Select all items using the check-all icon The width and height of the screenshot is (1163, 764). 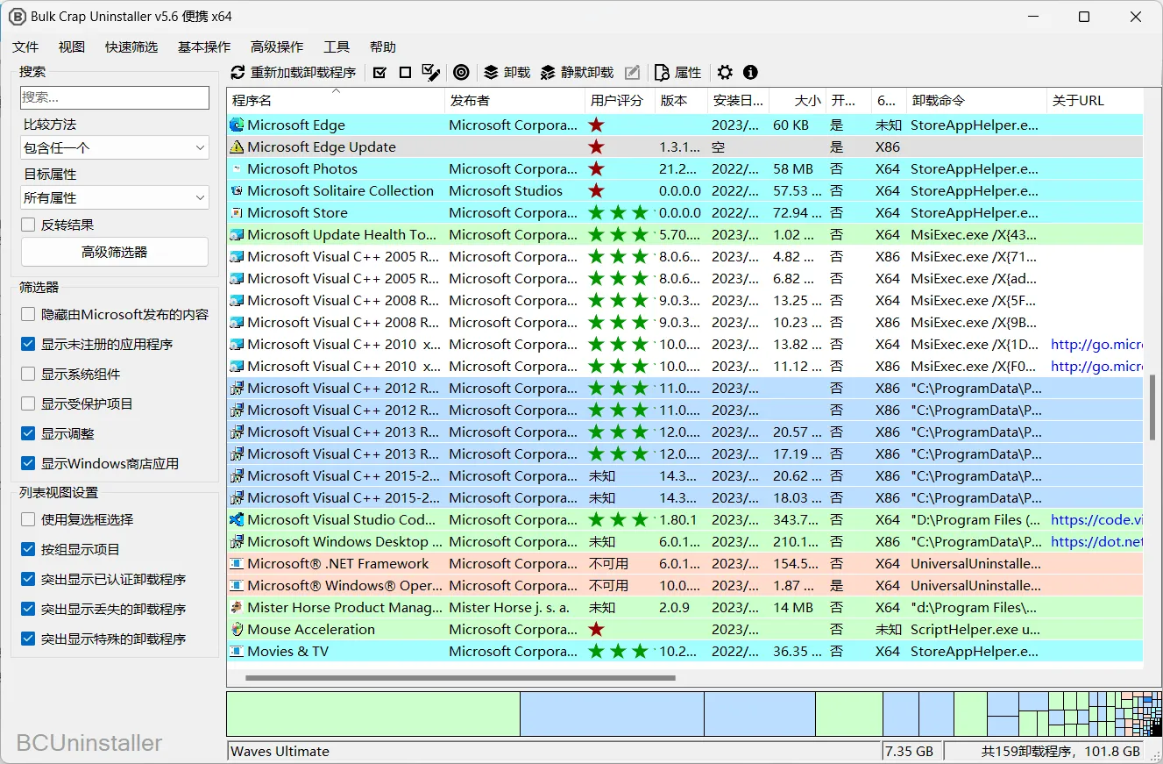click(379, 73)
